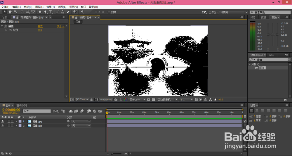
Task: Select the Selection arrow tool
Action: 5,12
